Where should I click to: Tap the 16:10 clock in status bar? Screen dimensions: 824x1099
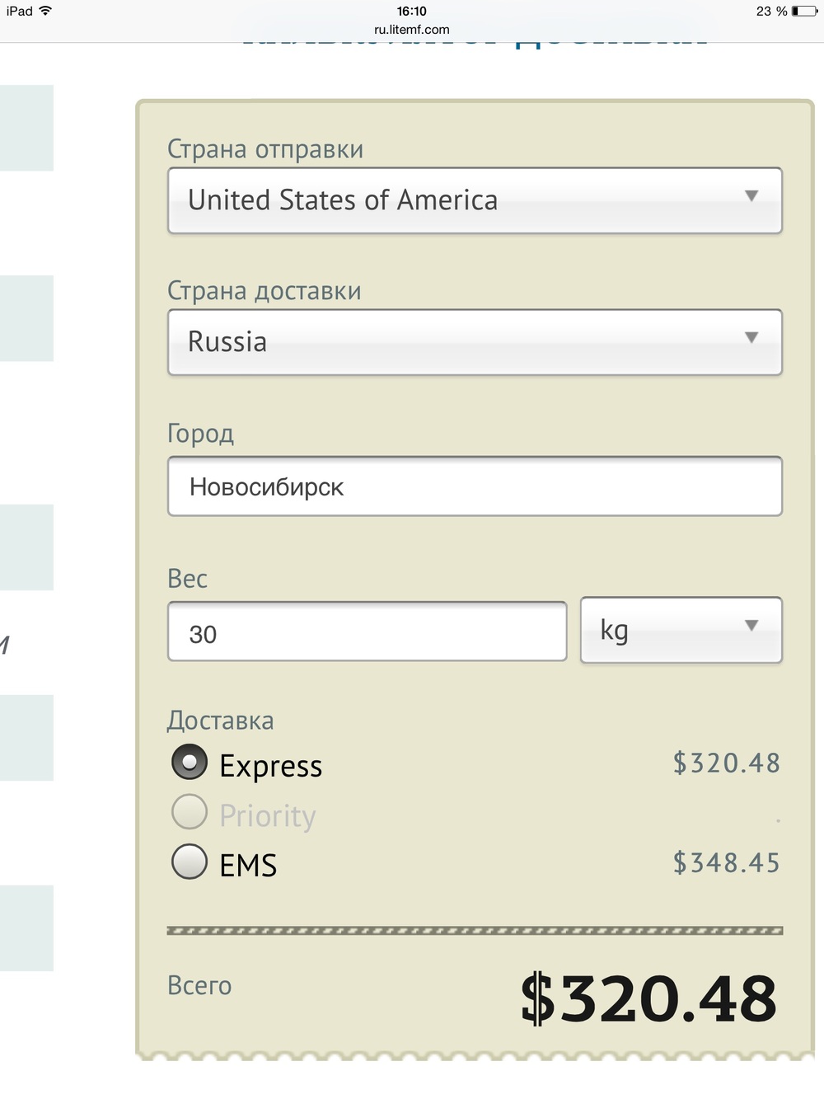point(412,12)
